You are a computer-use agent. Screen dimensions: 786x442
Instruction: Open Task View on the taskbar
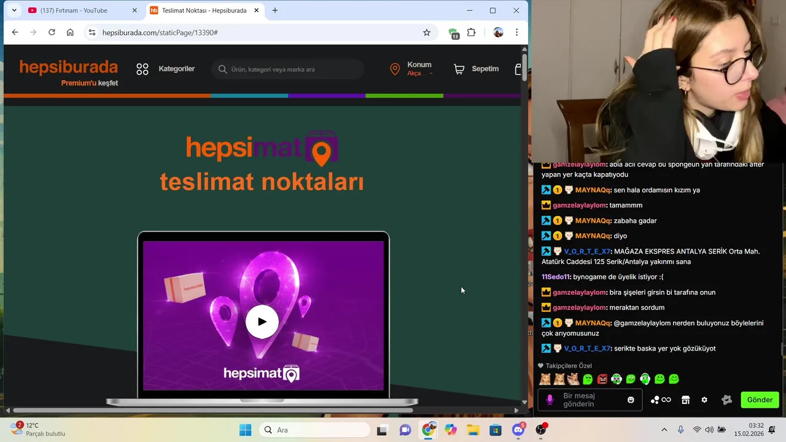382,430
